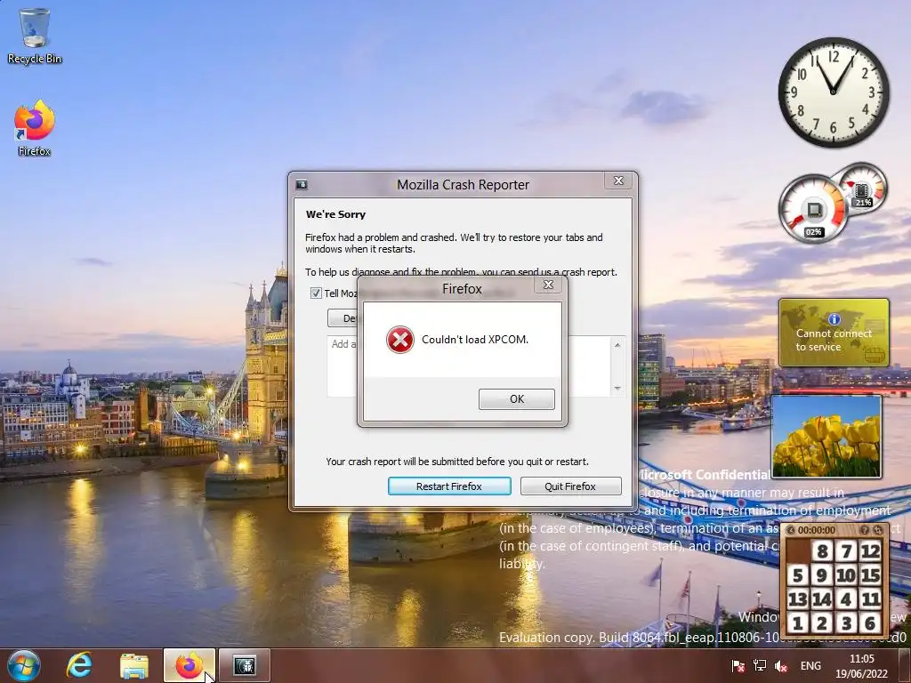Click the We're Sorry heading text

click(x=335, y=214)
